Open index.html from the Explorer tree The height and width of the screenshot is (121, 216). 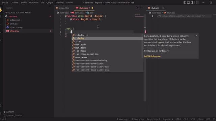(x=15, y=20)
